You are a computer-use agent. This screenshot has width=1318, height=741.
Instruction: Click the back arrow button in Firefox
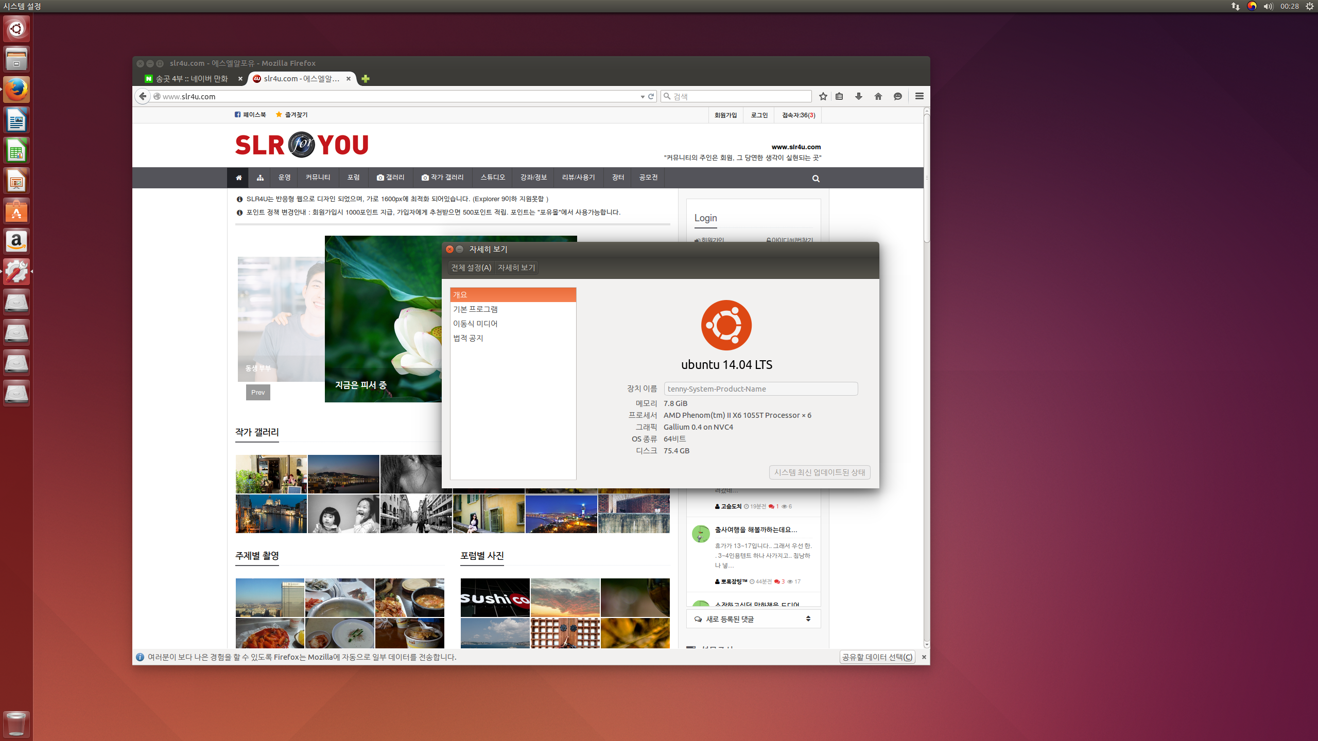click(143, 96)
